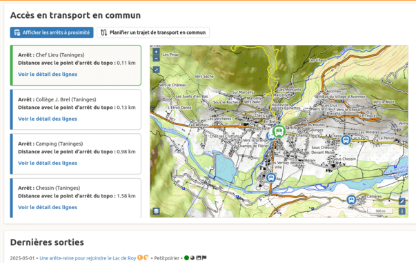Image resolution: width=416 pixels, height=263 pixels.
Task: Select the Chef Lieu (Taninges) stop card
Action: coord(76,66)
